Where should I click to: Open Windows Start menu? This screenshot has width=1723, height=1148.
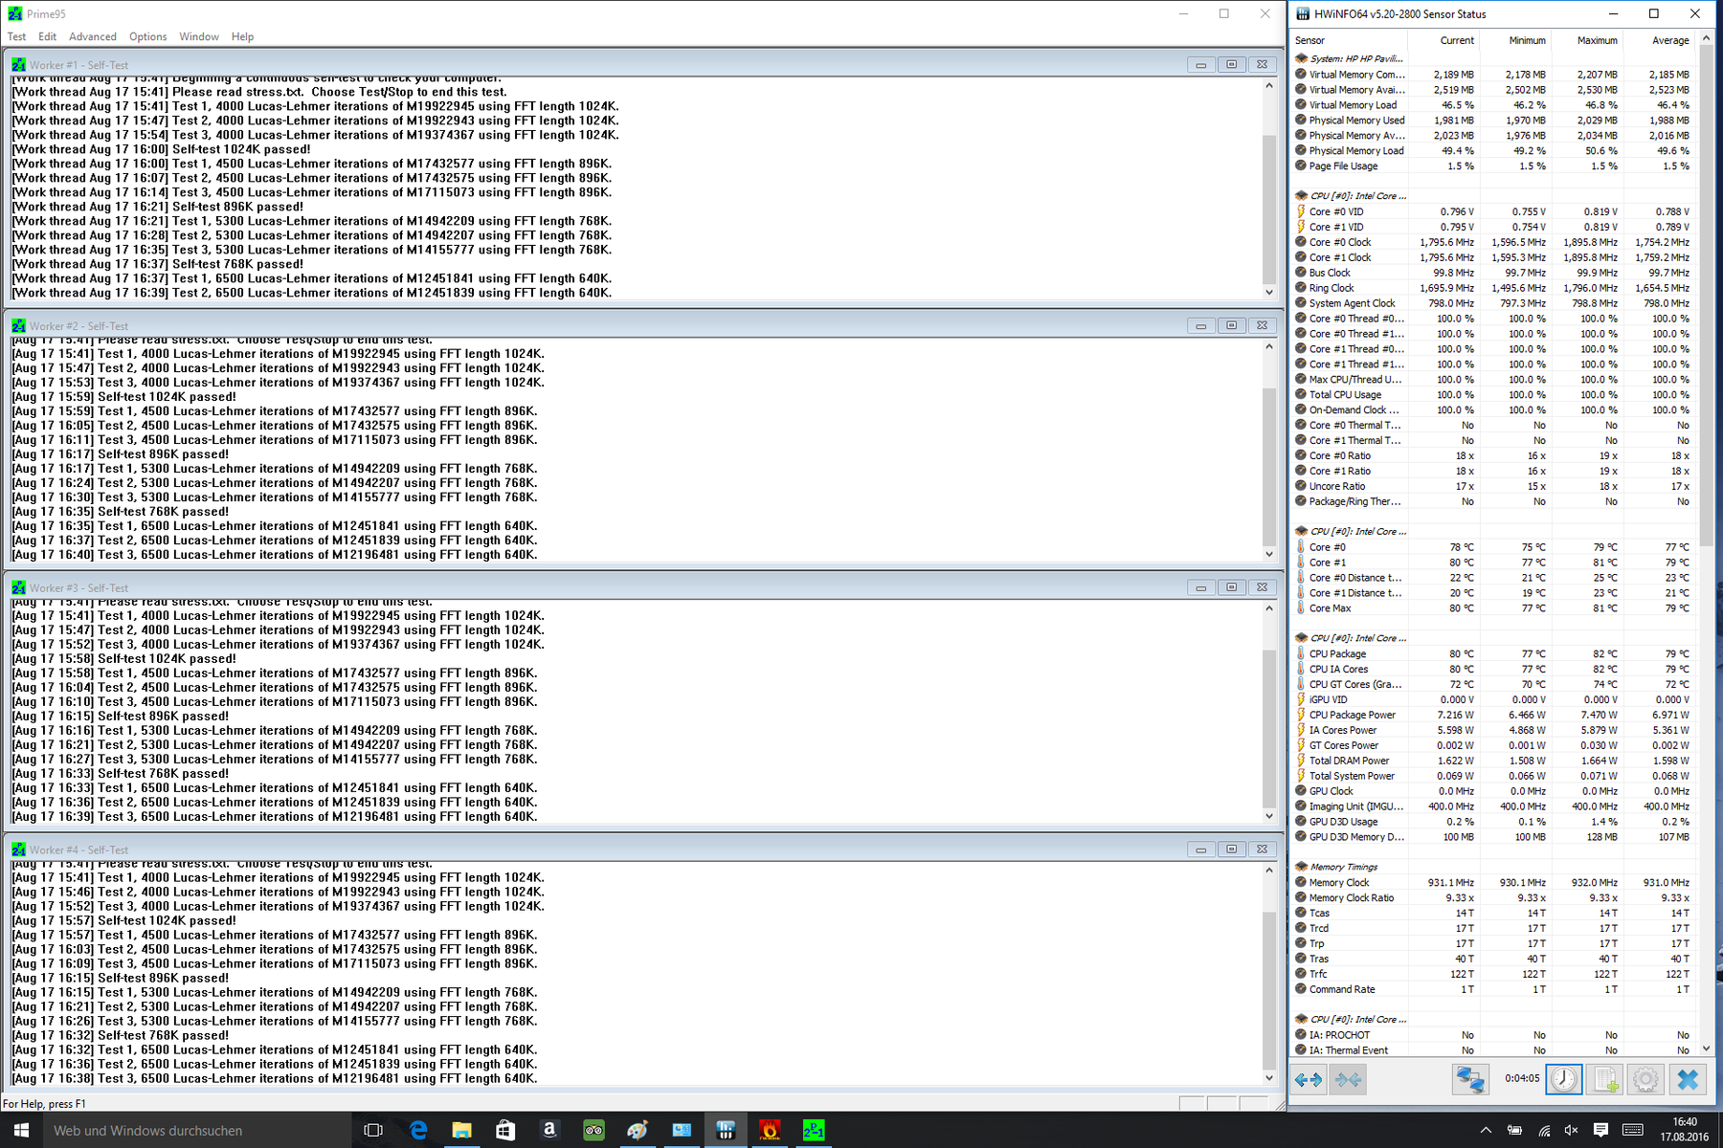click(x=21, y=1130)
